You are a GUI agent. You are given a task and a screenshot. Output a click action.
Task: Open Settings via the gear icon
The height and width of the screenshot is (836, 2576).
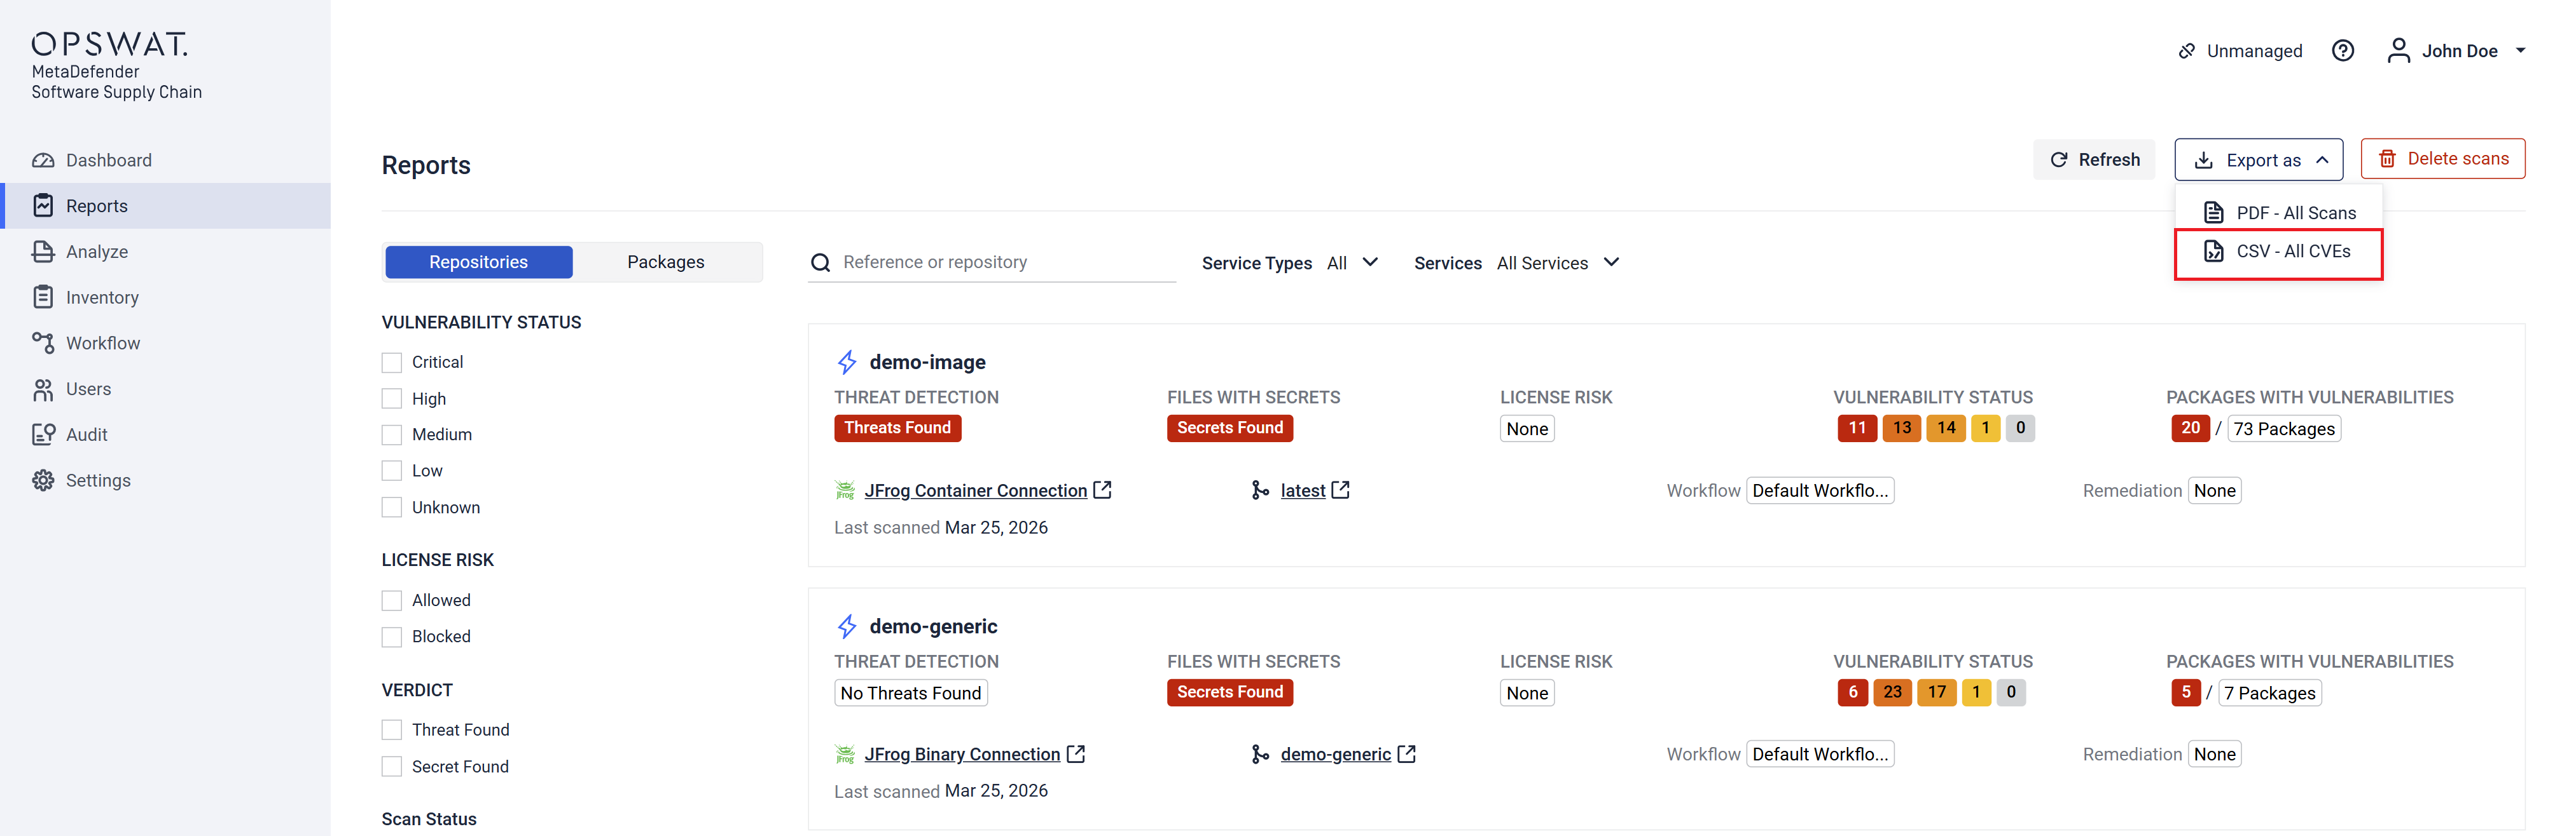pos(43,480)
